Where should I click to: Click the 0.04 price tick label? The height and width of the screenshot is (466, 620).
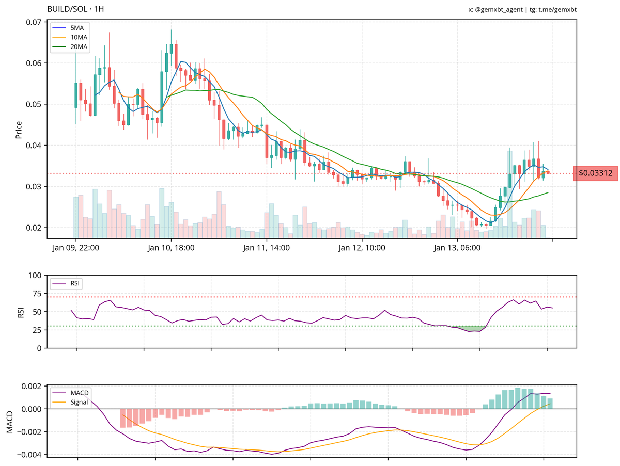pyautogui.click(x=34, y=146)
